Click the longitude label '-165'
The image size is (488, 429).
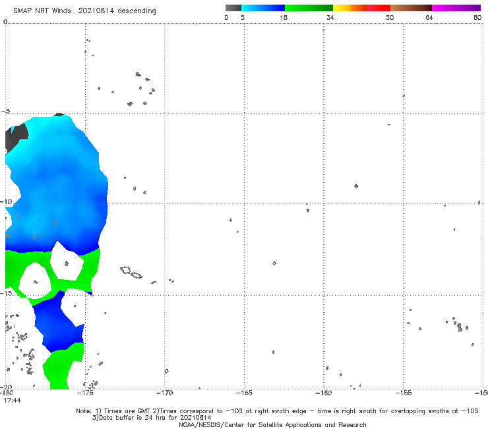[244, 393]
